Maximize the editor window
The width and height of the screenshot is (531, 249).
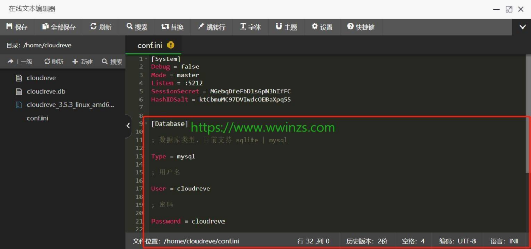509,9
